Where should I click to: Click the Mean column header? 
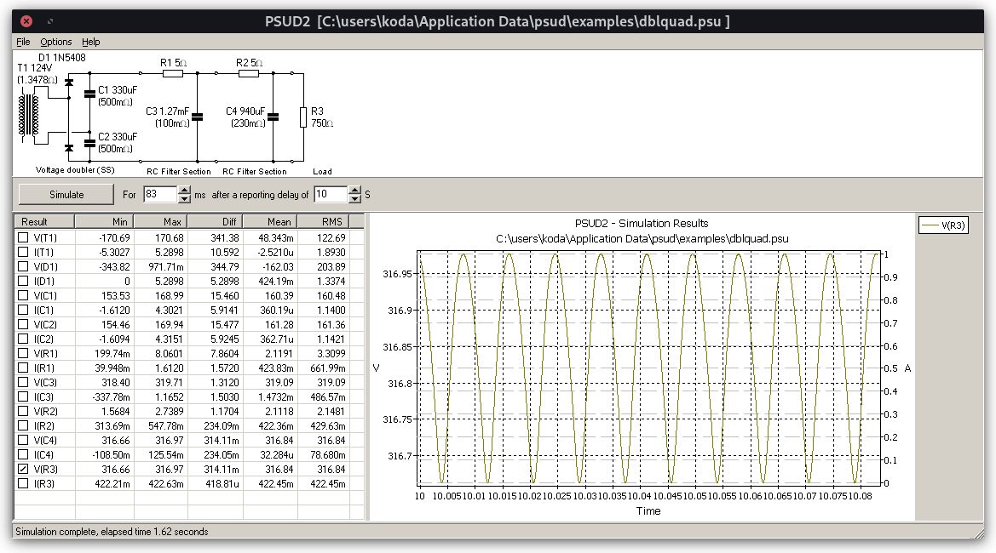(271, 221)
